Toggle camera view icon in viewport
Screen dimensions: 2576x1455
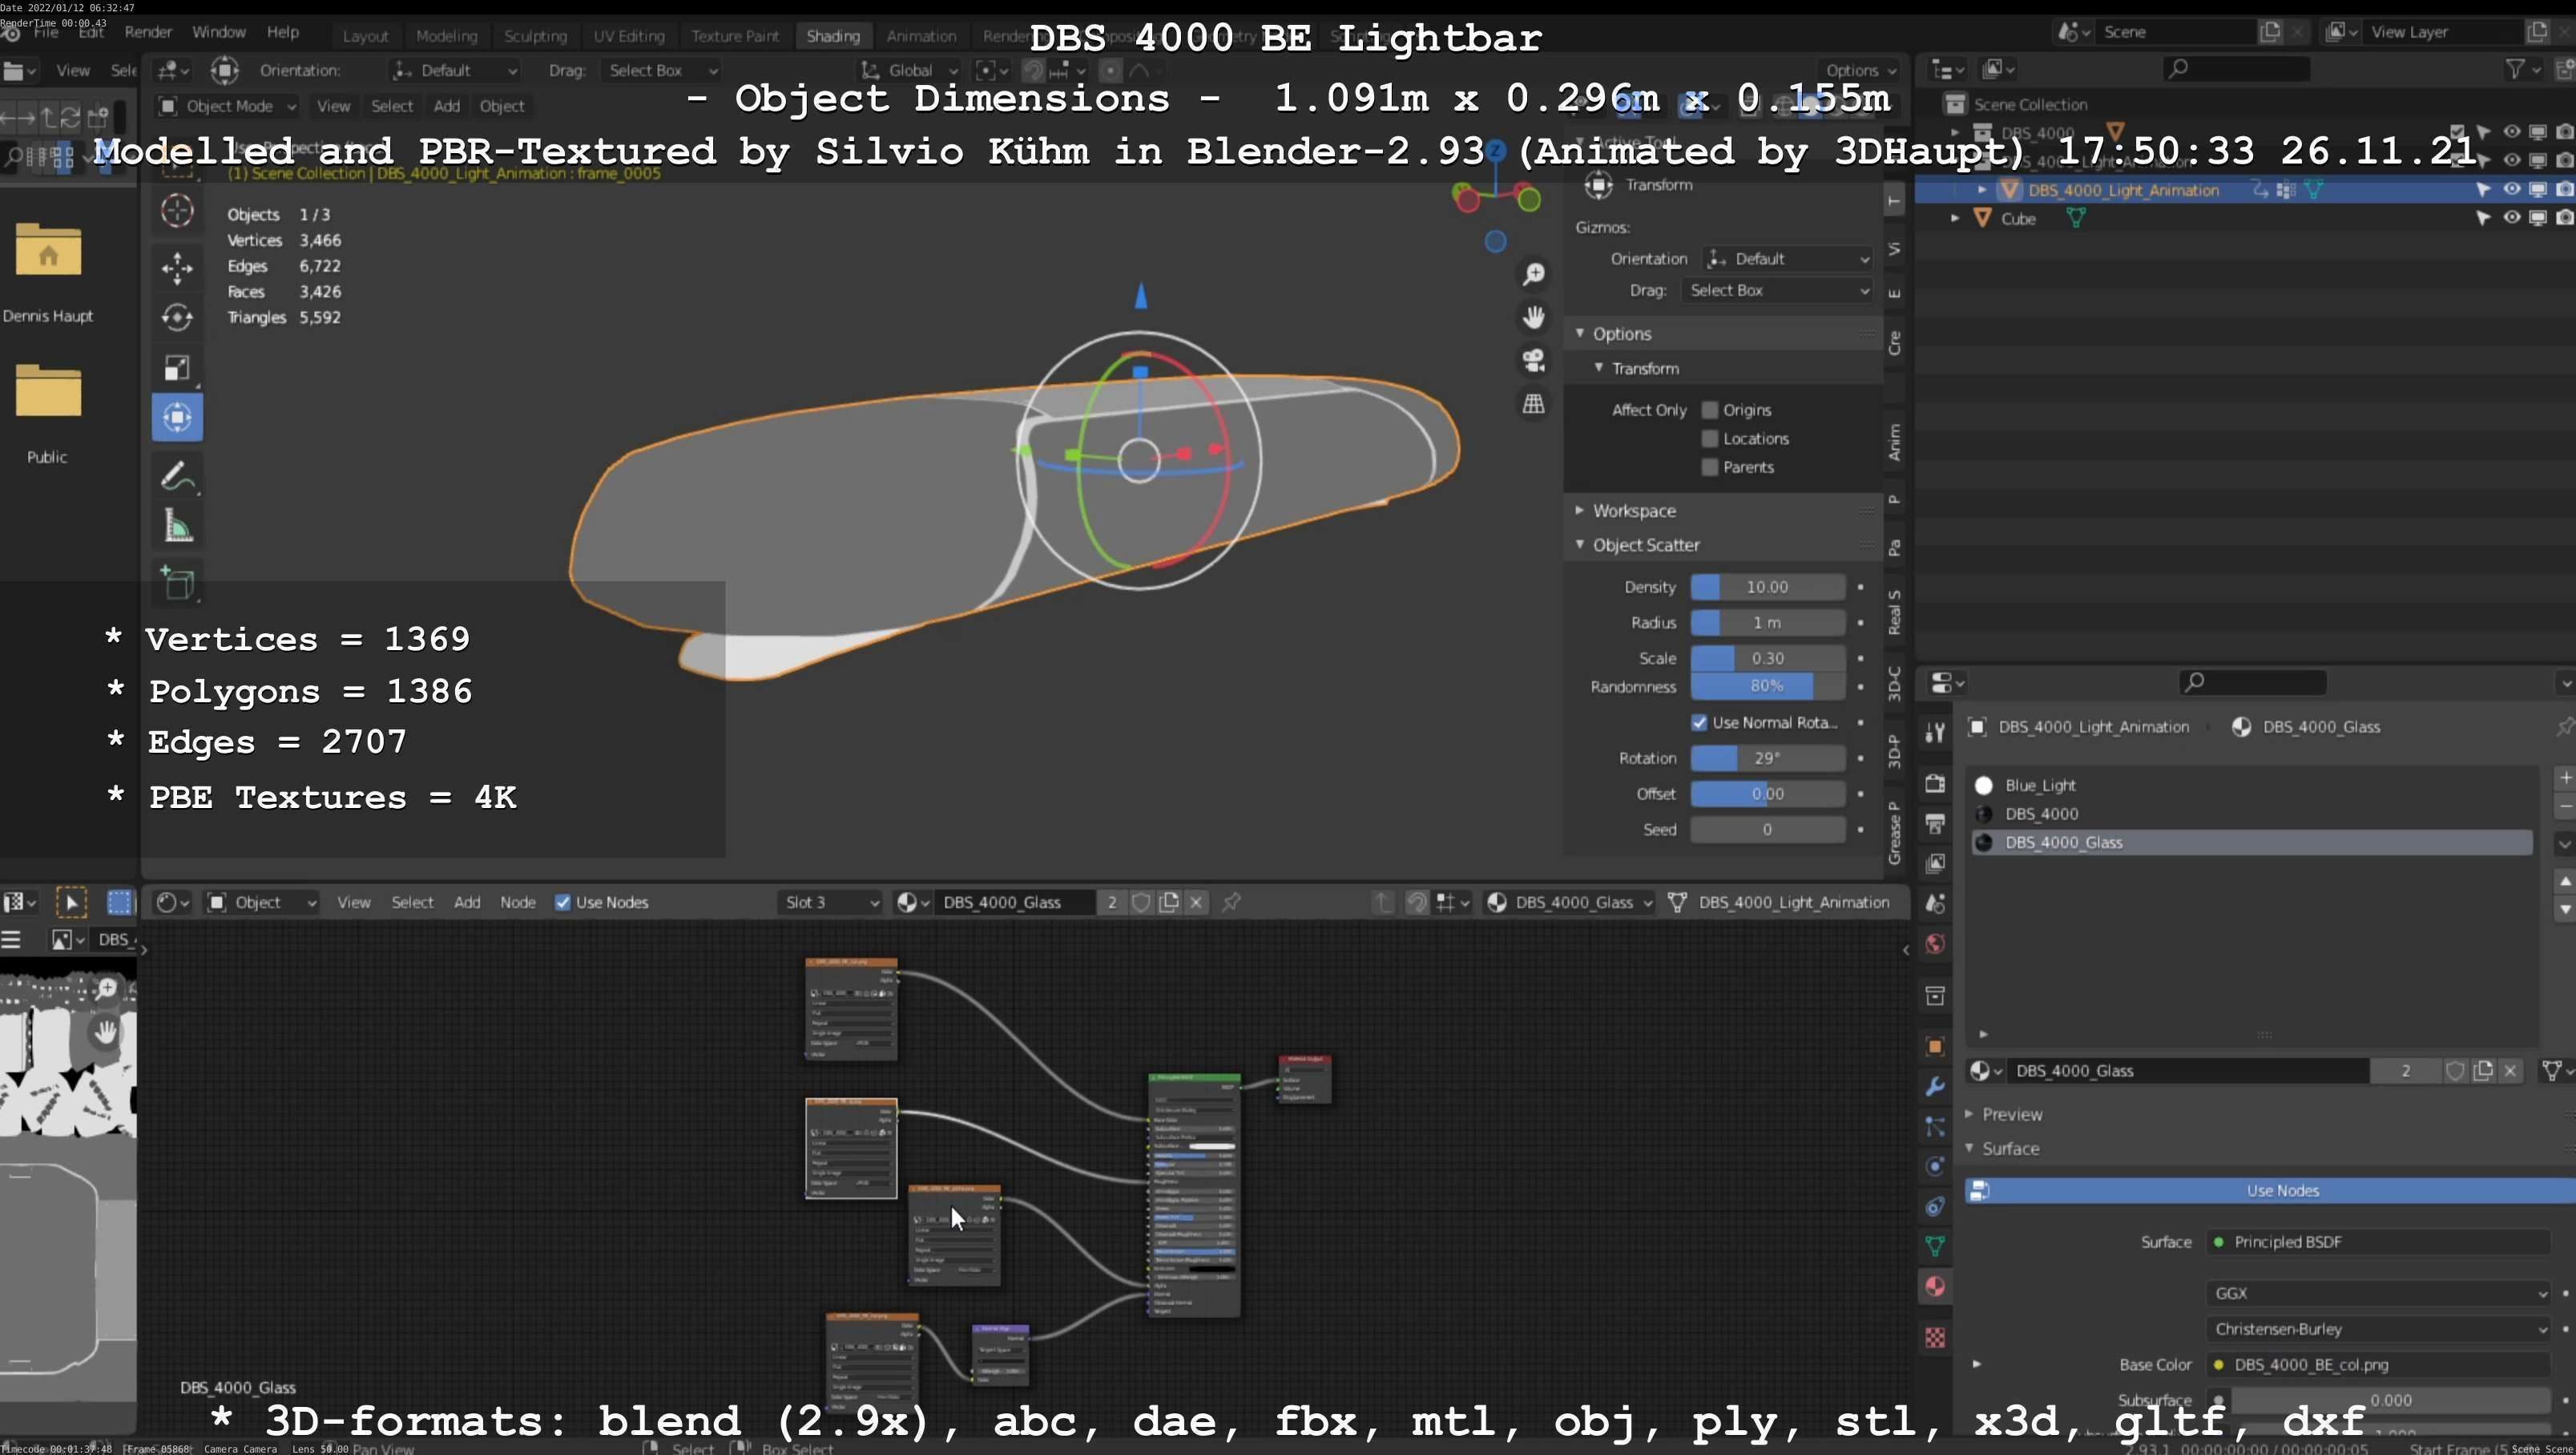point(1533,360)
